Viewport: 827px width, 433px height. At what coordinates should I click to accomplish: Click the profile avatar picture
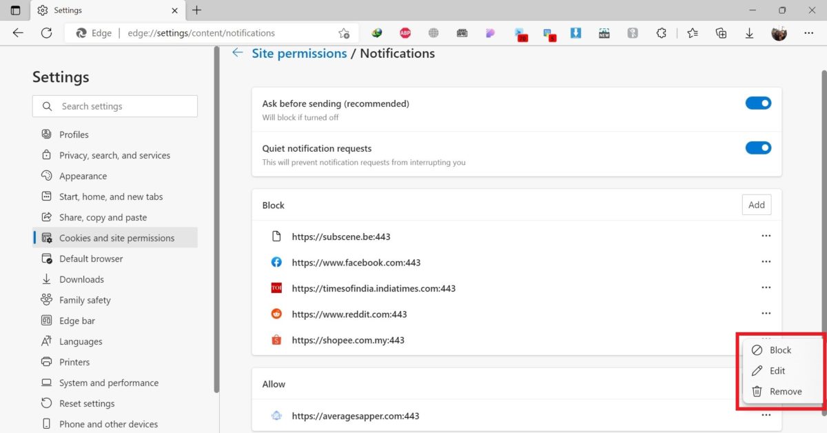(x=779, y=32)
